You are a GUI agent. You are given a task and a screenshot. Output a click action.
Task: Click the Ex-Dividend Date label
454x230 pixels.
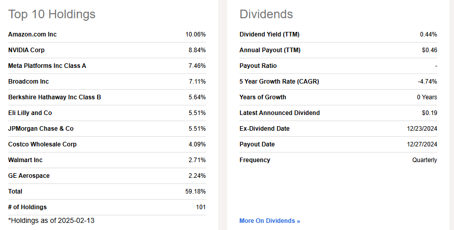(264, 129)
